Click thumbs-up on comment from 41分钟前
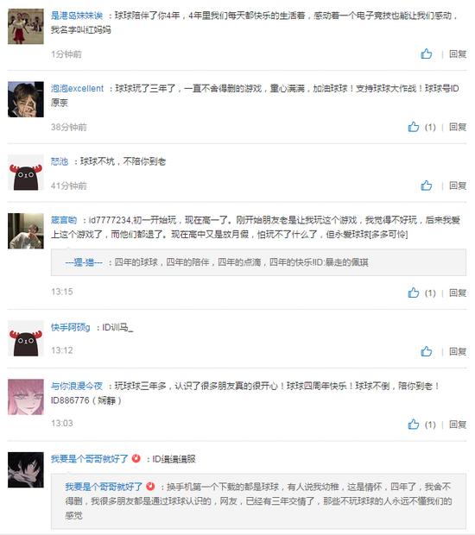The height and width of the screenshot is (535, 475). click(x=426, y=186)
